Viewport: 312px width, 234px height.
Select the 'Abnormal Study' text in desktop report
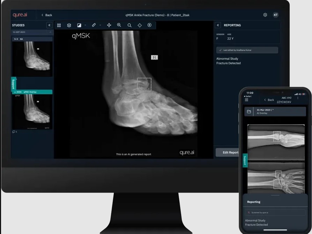227,59
